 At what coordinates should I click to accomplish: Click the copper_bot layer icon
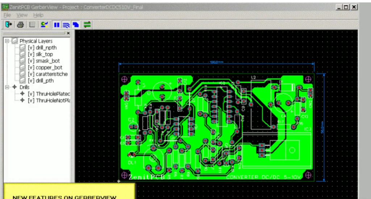click(x=22, y=67)
